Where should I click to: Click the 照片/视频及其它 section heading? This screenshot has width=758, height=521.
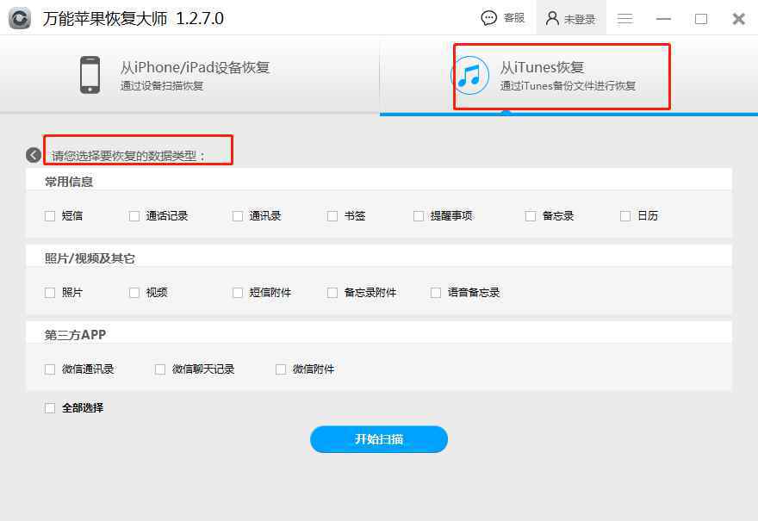[x=90, y=258]
